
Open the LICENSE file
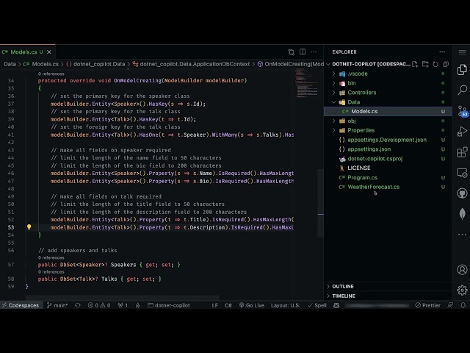tap(359, 168)
